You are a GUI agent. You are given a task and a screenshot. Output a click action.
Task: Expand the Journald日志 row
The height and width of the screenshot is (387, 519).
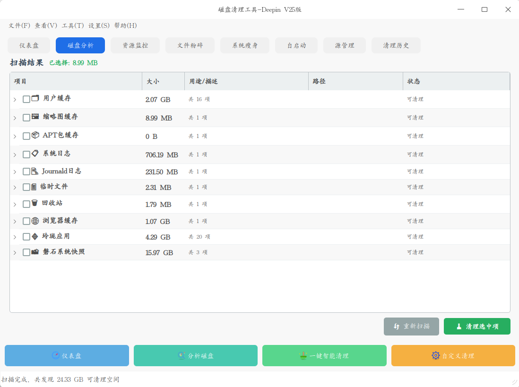tap(15, 172)
